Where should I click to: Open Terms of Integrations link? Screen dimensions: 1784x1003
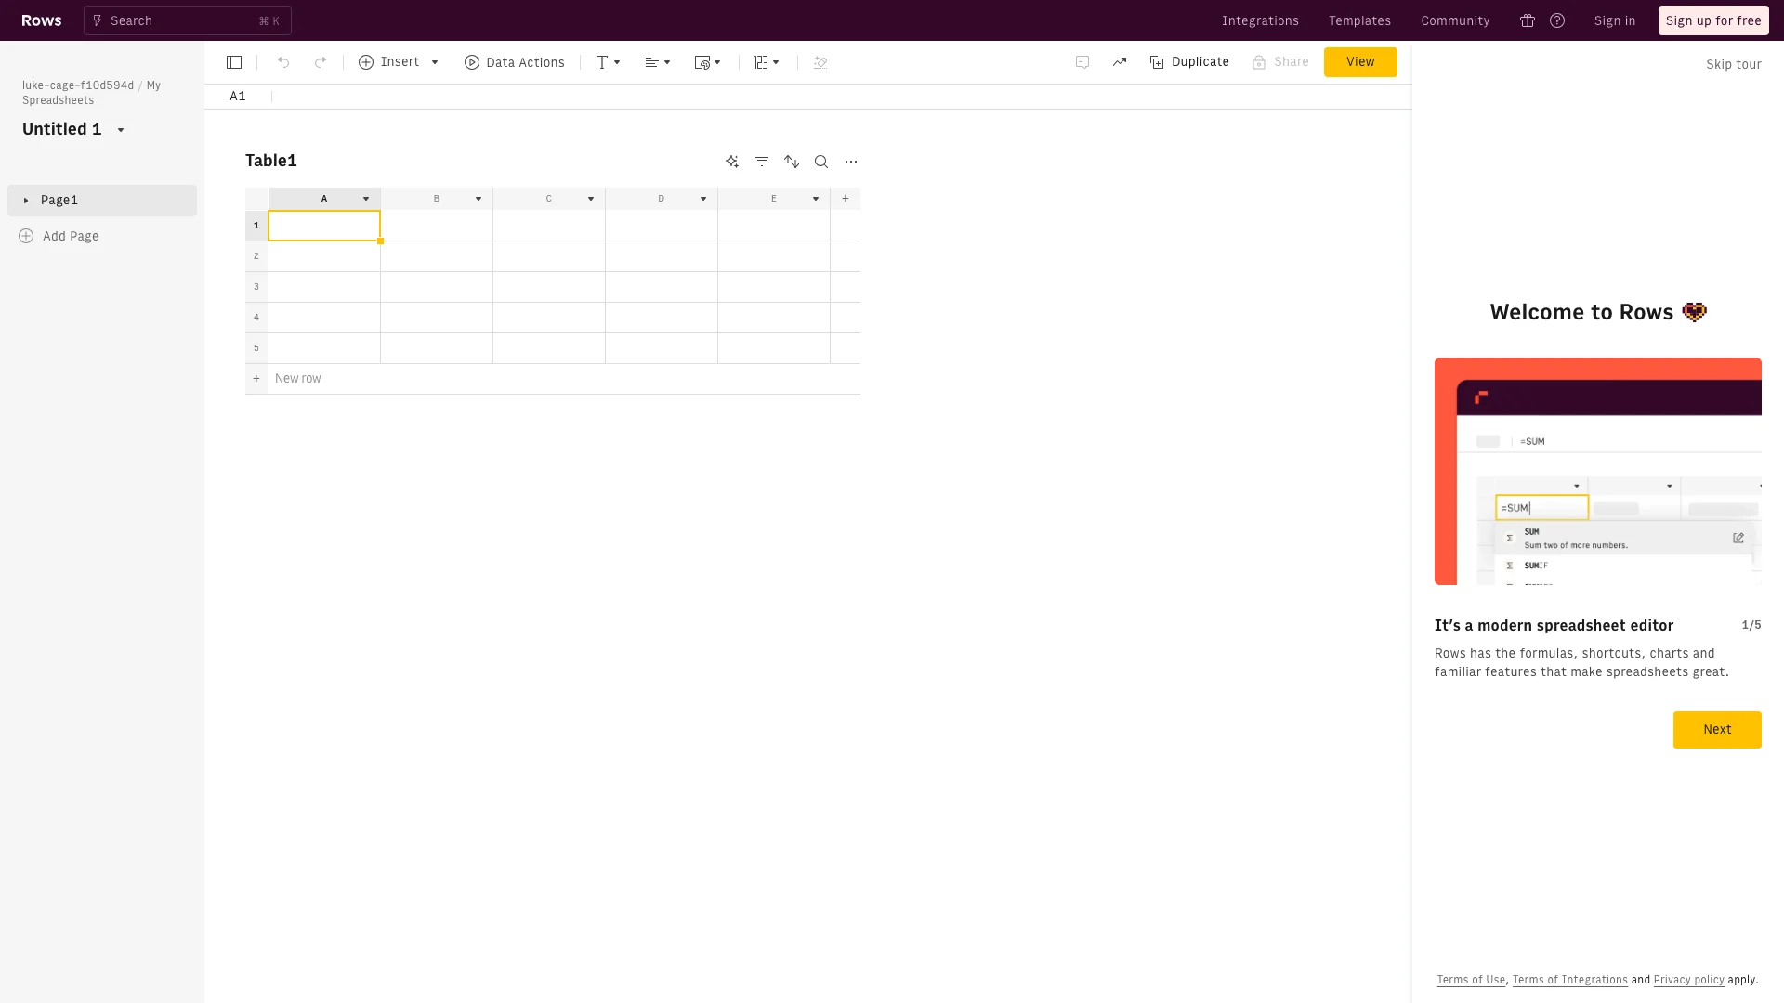click(x=1569, y=980)
